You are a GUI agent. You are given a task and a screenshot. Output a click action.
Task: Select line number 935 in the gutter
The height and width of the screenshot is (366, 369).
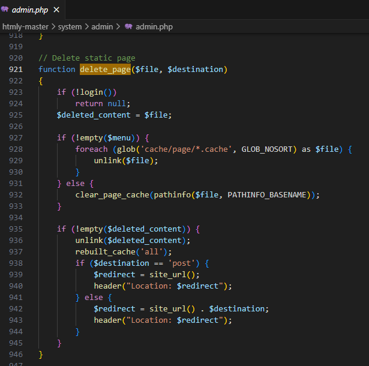(x=16, y=229)
